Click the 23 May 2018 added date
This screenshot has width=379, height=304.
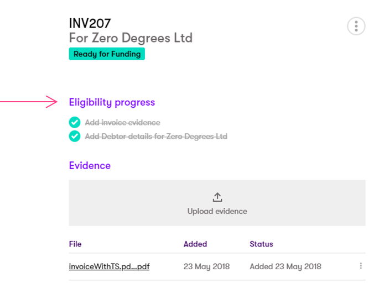[207, 266]
